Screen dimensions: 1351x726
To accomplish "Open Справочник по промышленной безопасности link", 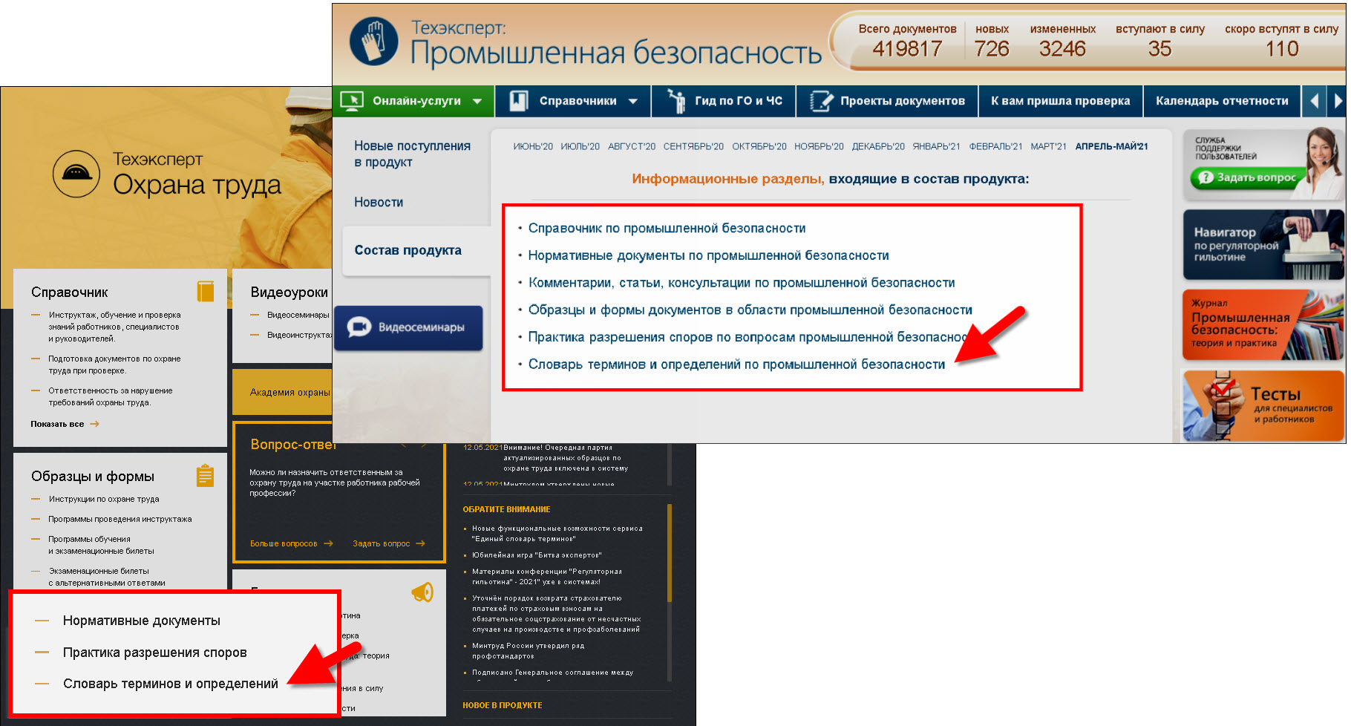I will pos(667,229).
